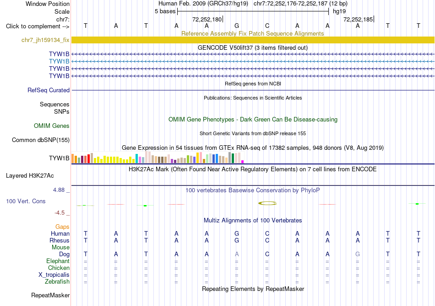Open 'GENCODE V50lift37 (3 items filtered out)' title
The image size is (435, 306).
[x=252, y=47]
